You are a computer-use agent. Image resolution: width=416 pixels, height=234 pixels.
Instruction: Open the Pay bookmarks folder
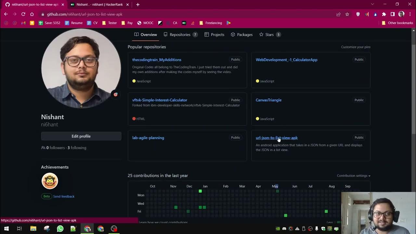coord(127,23)
